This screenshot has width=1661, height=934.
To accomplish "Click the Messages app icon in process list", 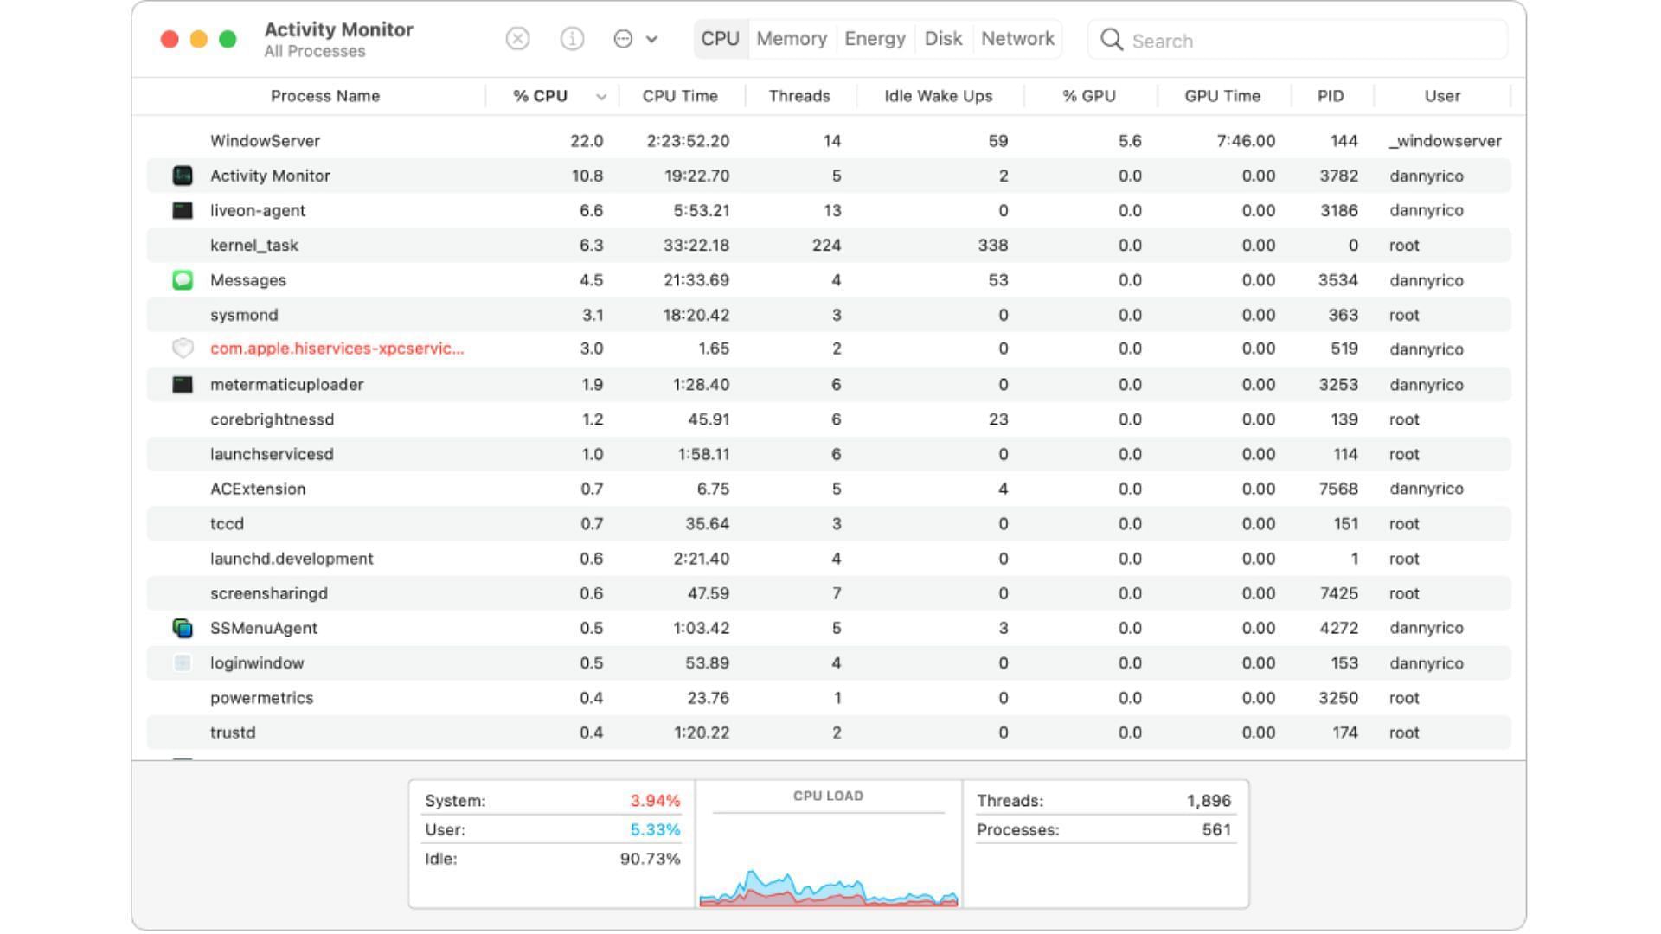I will [x=183, y=278].
